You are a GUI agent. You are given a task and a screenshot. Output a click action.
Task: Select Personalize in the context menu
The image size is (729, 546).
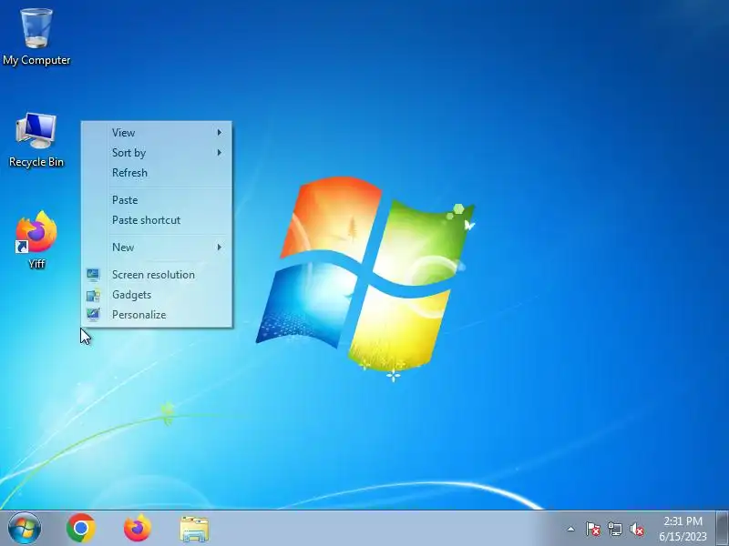tap(158, 315)
